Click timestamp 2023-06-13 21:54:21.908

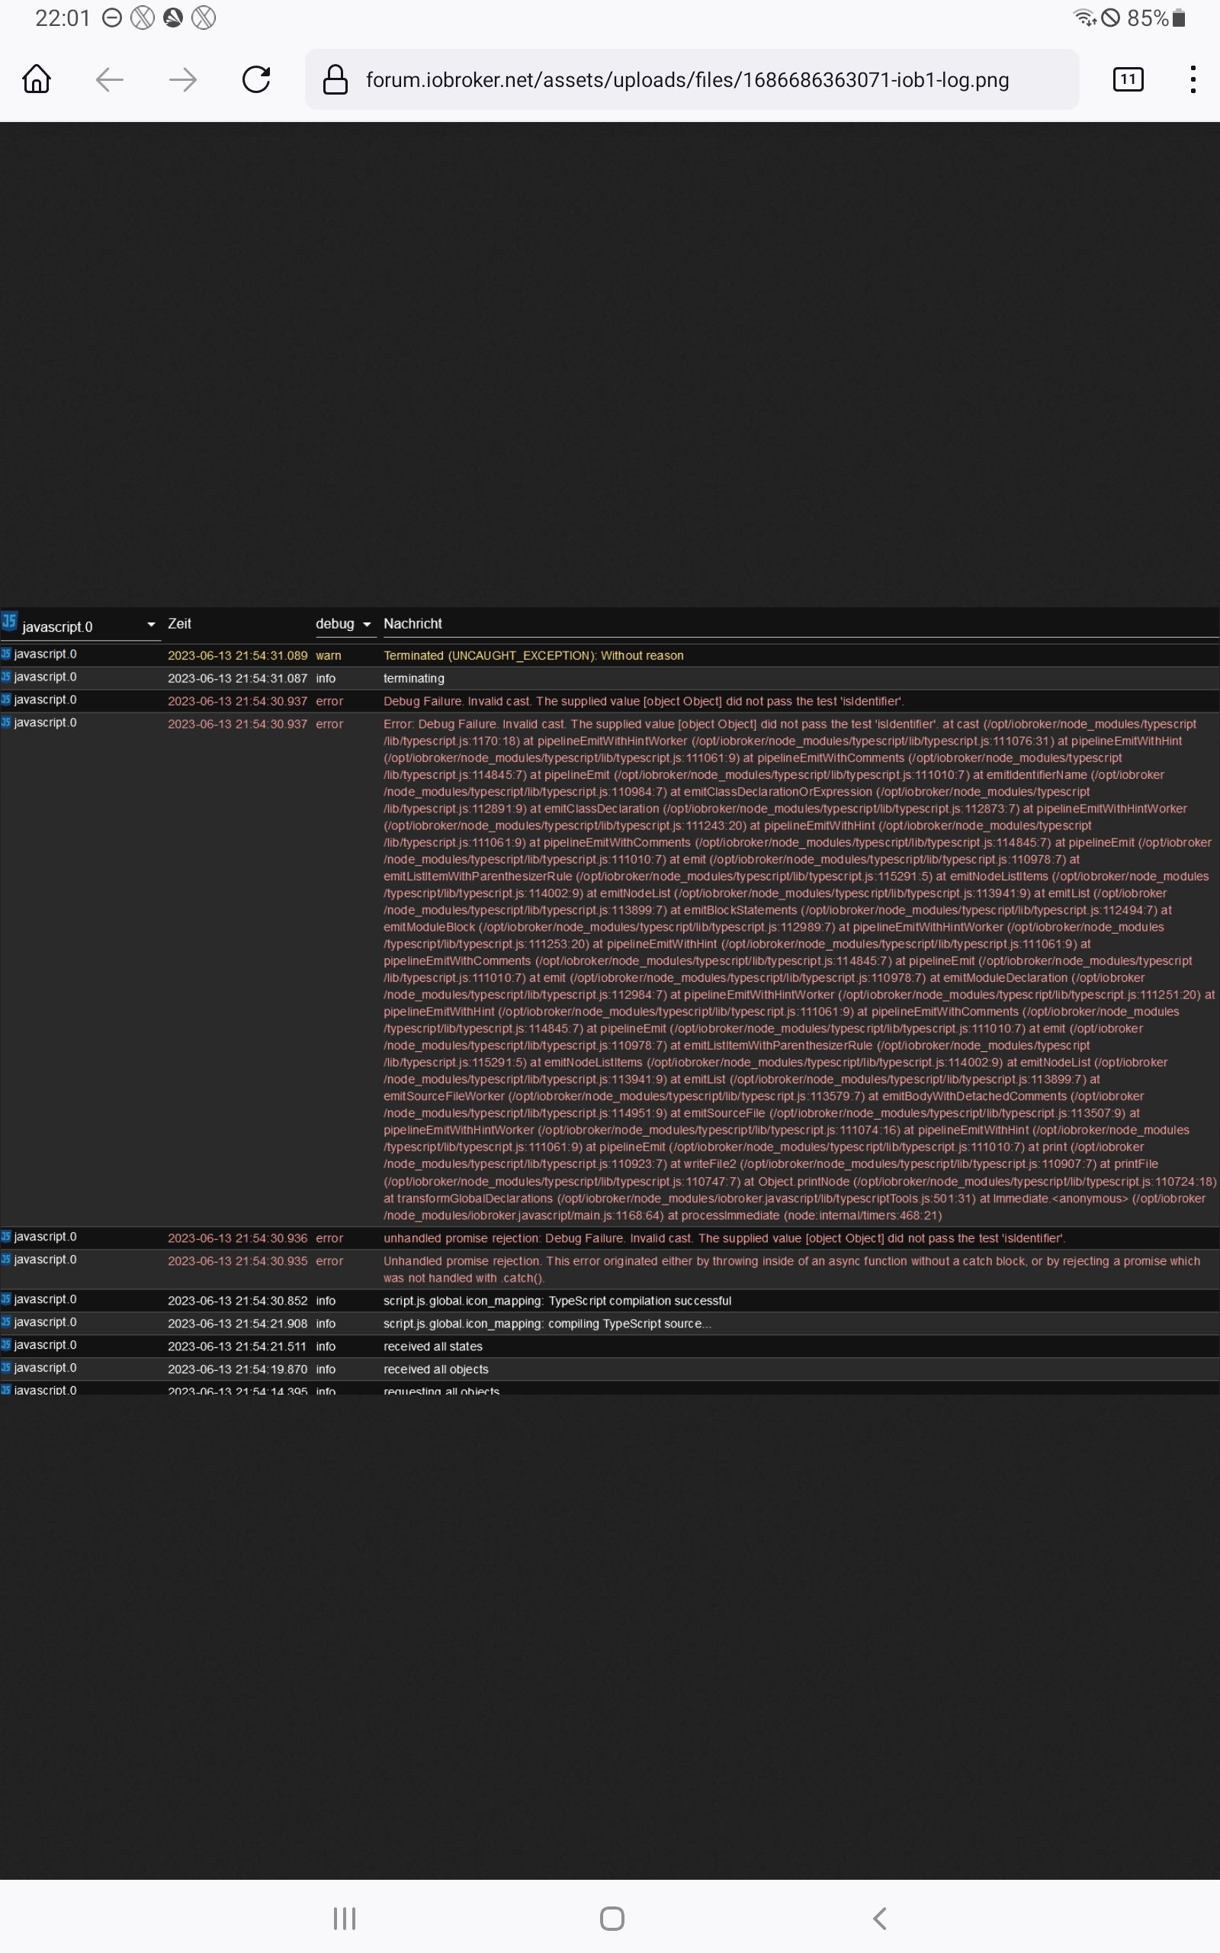[237, 1324]
